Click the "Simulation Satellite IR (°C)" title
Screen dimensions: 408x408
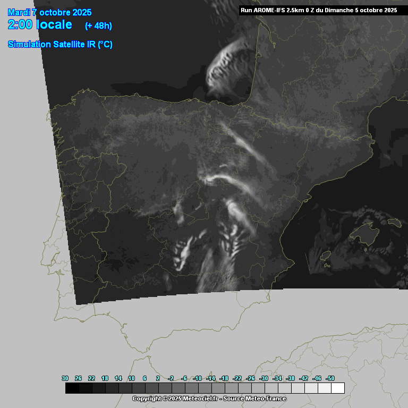click(60, 45)
